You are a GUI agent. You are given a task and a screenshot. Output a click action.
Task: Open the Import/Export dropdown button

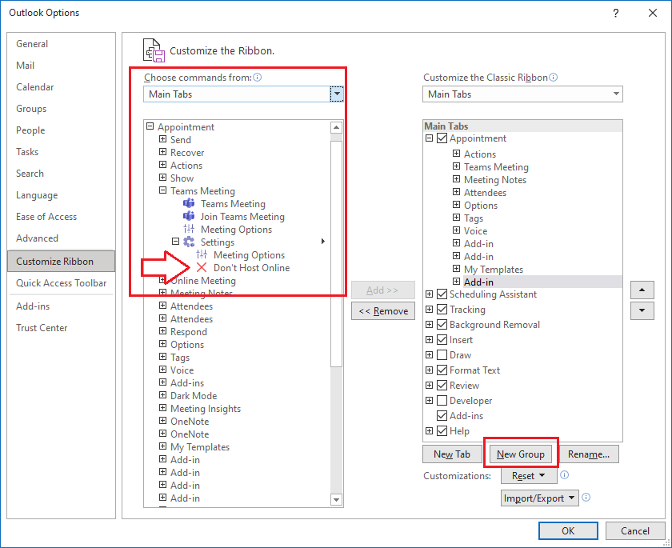click(539, 498)
